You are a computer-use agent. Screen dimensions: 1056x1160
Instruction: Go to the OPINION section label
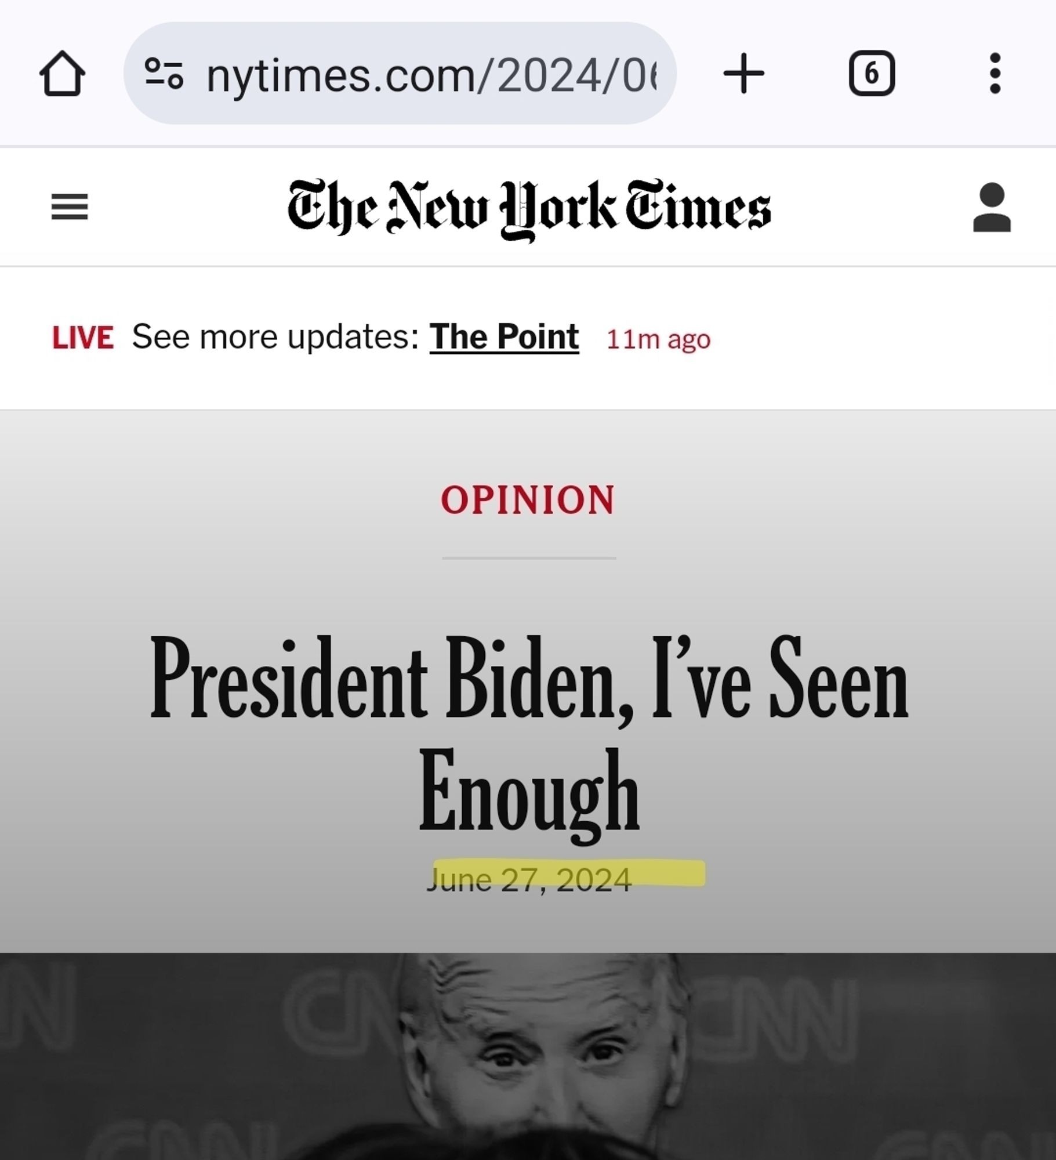528,500
